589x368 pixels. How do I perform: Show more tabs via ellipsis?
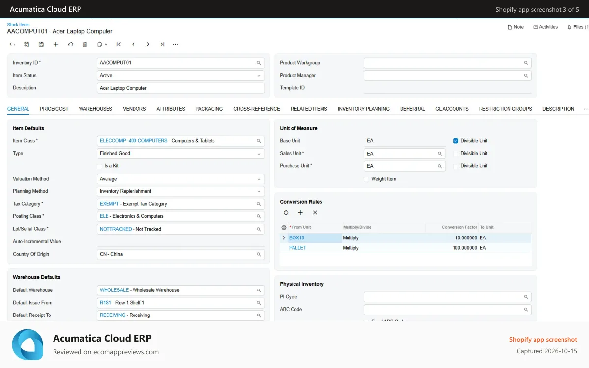[x=586, y=109]
